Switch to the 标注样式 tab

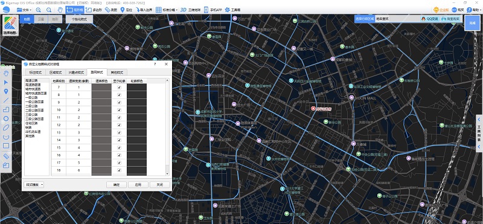click(35, 72)
